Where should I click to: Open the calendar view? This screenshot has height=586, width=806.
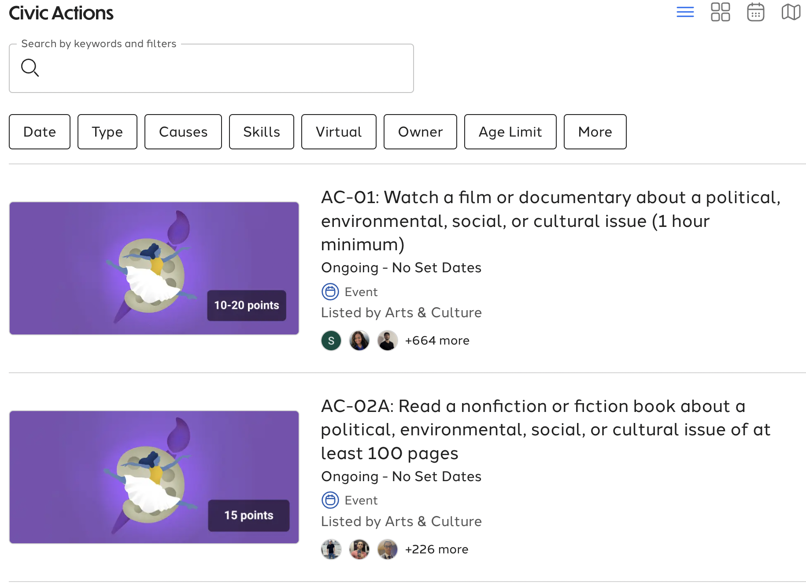(755, 12)
